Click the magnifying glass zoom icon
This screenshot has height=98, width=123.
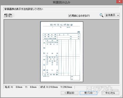(x=101, y=15)
